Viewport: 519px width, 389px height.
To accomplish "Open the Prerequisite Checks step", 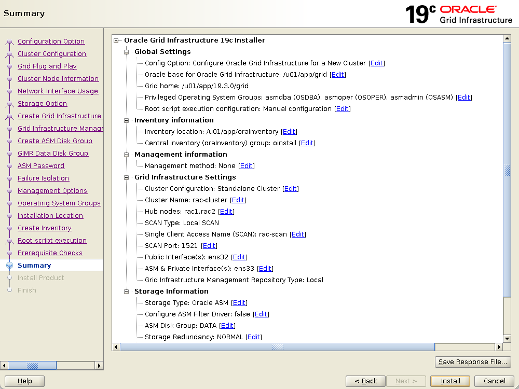I will click(50, 253).
